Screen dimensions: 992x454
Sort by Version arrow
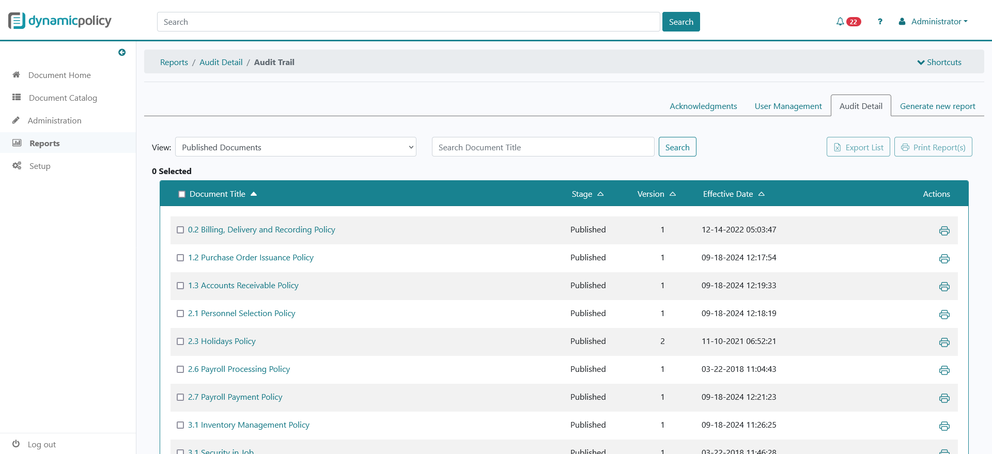click(673, 194)
